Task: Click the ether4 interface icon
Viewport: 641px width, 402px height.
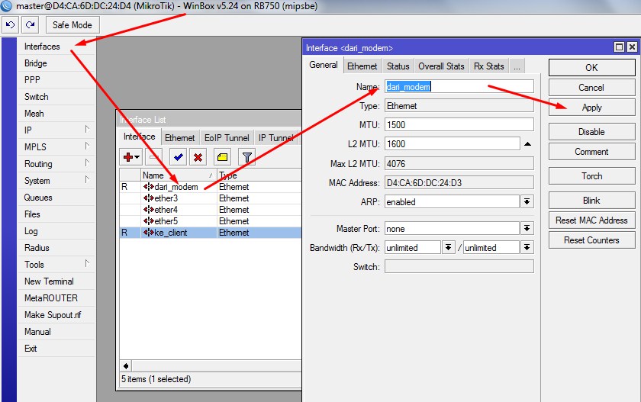Action: (148, 210)
